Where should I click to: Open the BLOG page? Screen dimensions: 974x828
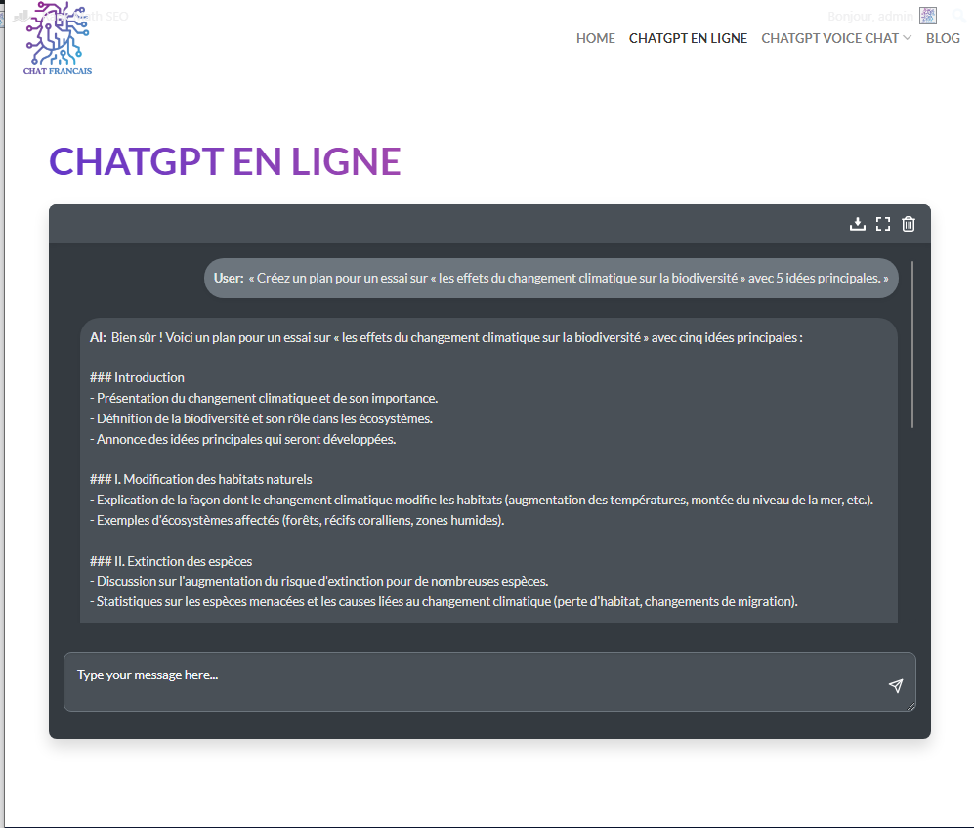[943, 38]
